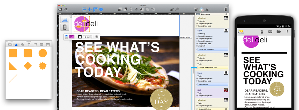Click the deli logo circle on canvas
299x110 pixels.
point(81,24)
